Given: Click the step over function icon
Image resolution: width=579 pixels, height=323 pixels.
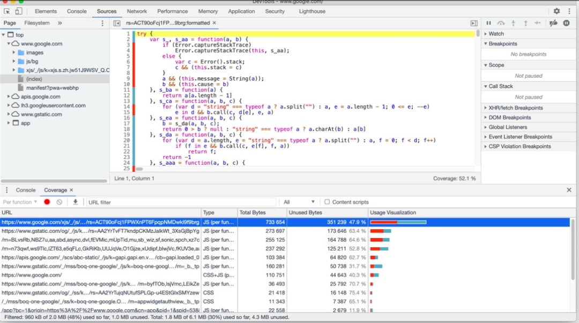Looking at the screenshot, I should [501, 23].
